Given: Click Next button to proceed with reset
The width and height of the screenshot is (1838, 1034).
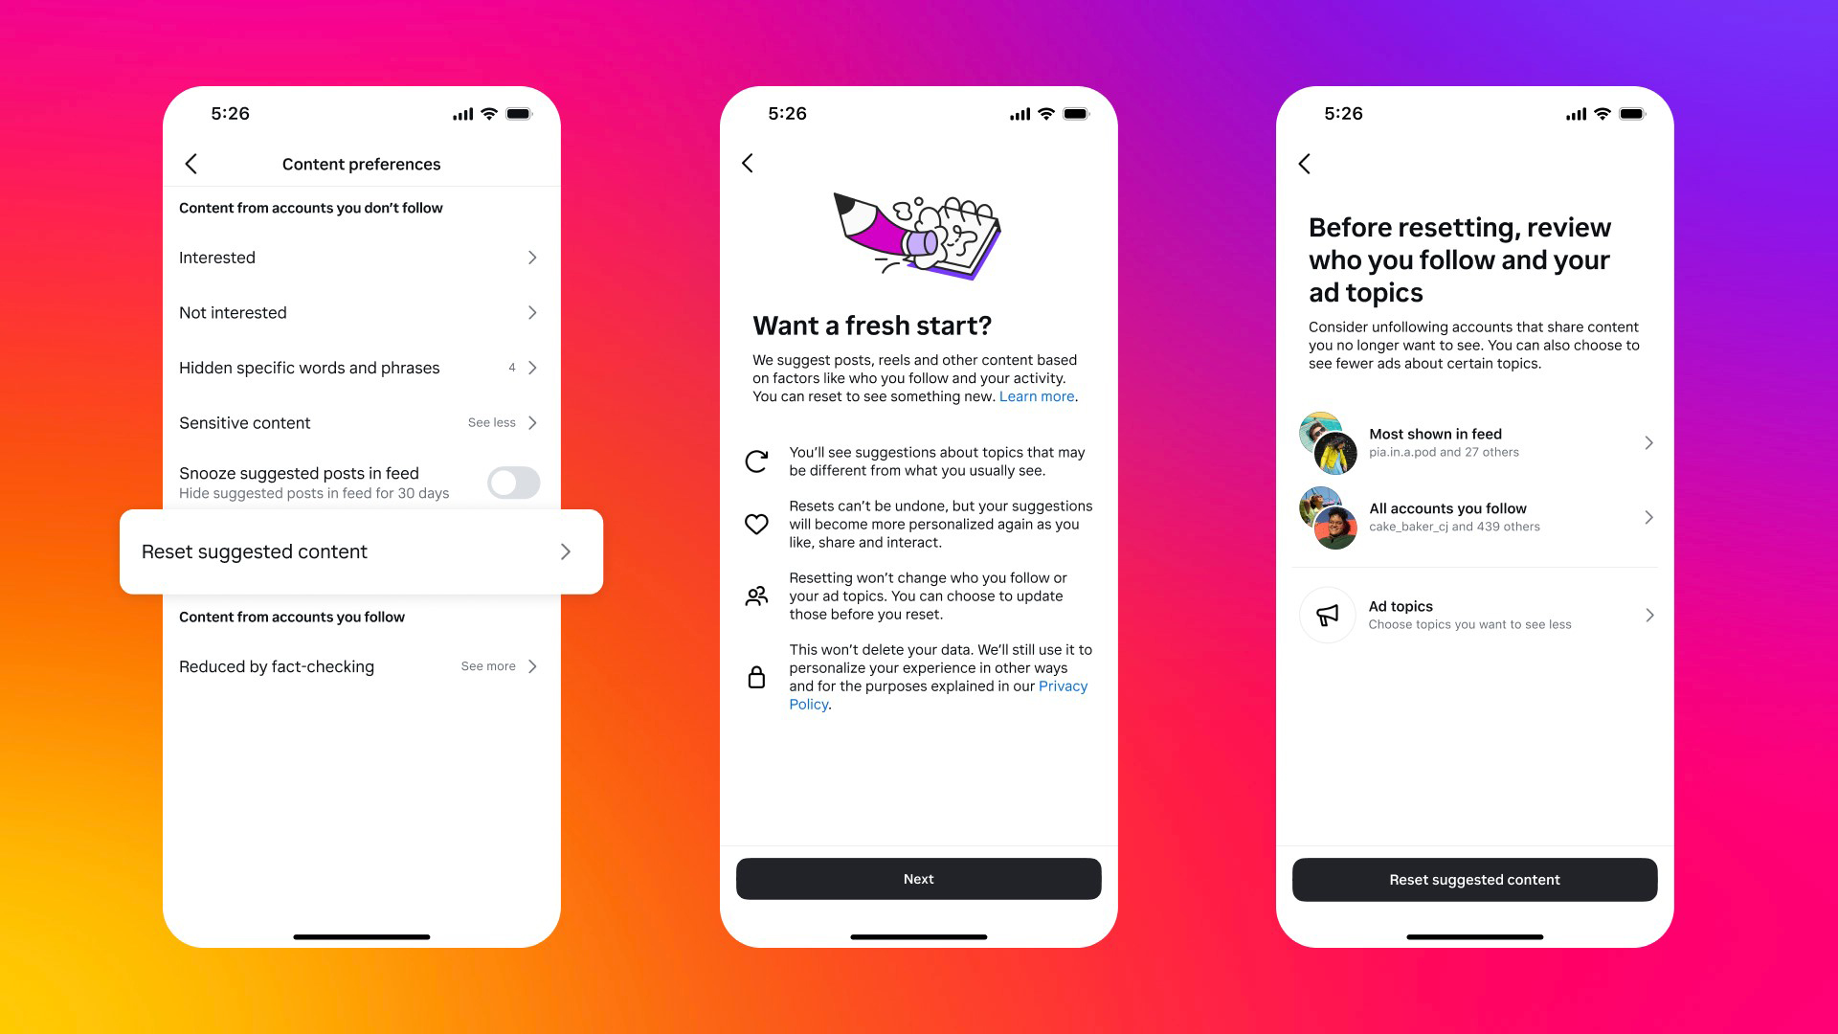Looking at the screenshot, I should click(x=918, y=877).
